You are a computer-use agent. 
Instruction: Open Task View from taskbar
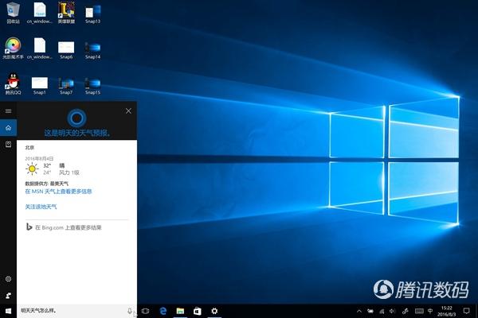pos(146,311)
